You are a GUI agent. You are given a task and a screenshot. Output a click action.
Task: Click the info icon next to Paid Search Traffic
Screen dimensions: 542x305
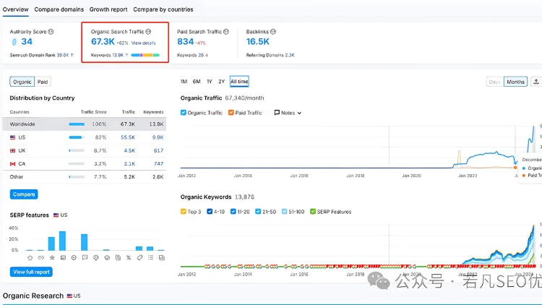coord(226,32)
